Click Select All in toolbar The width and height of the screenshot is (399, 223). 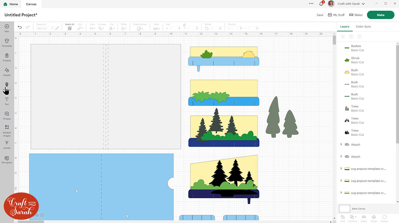click(70, 27)
